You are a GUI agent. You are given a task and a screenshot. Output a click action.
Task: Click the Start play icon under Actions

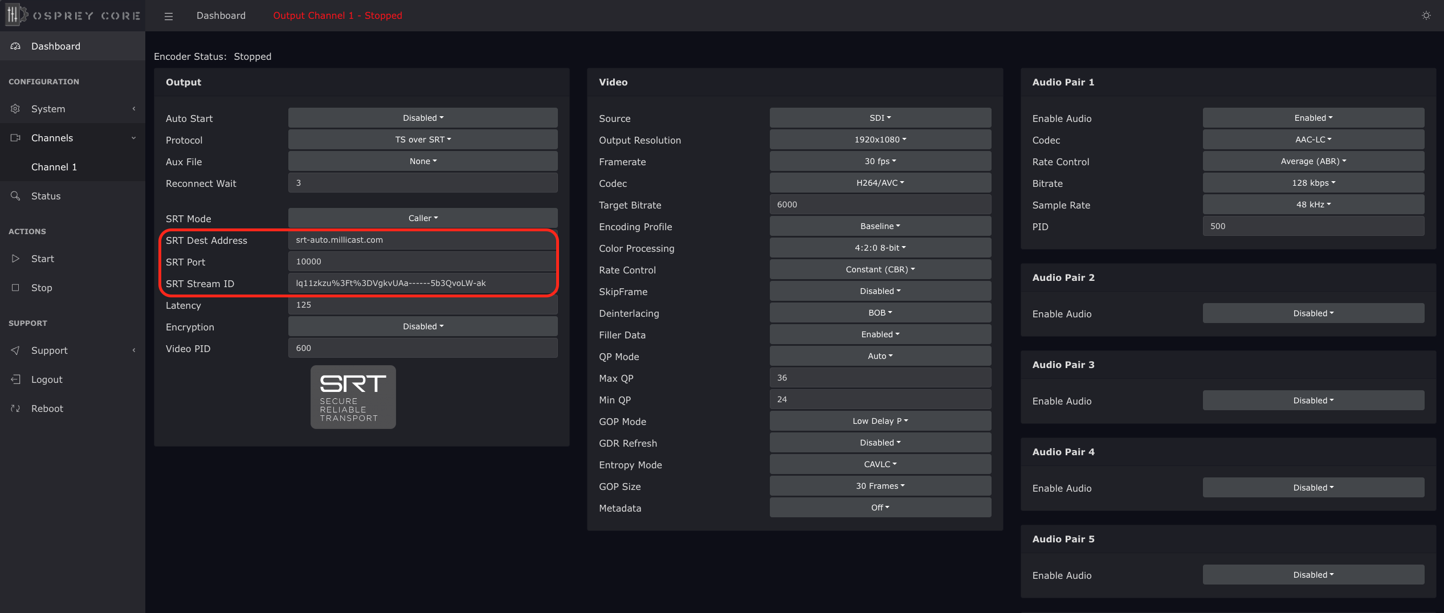click(15, 259)
